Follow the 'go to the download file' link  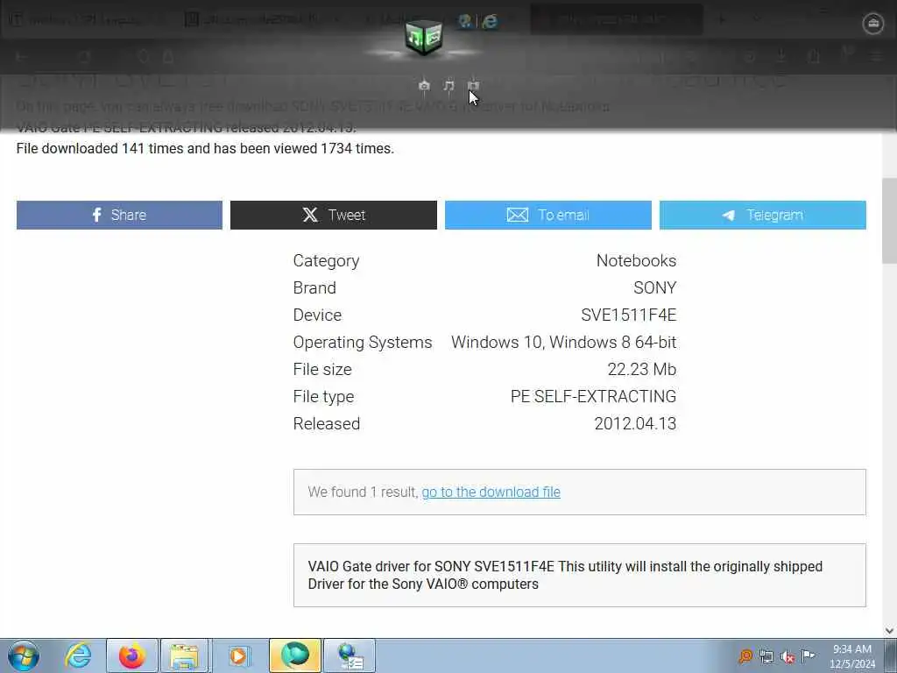tap(491, 492)
